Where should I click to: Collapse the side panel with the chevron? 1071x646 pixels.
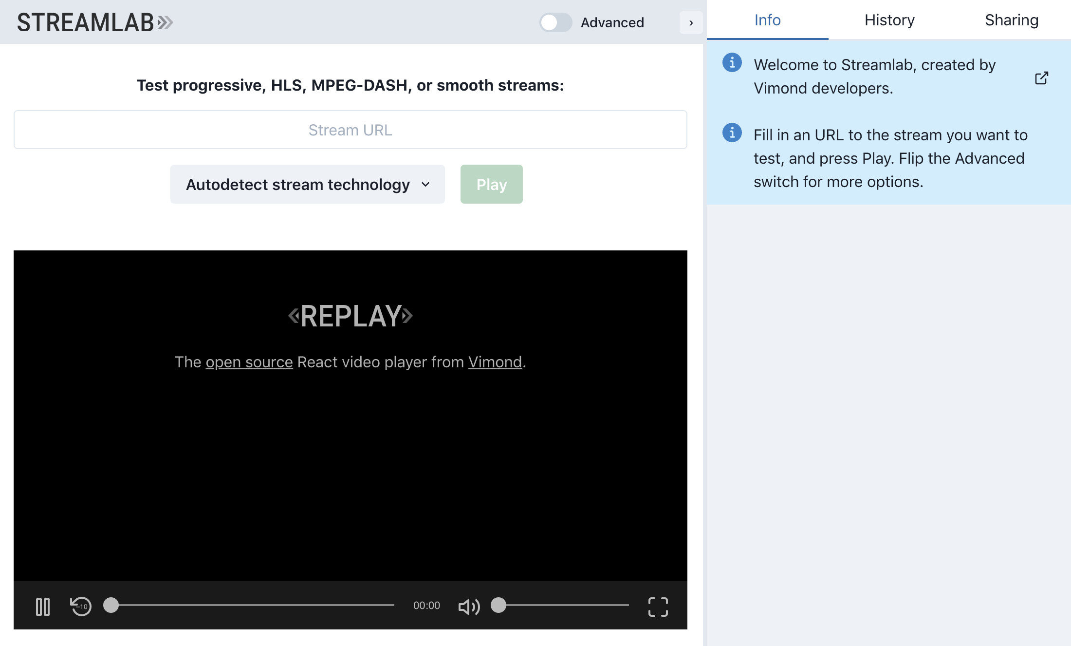(x=691, y=22)
